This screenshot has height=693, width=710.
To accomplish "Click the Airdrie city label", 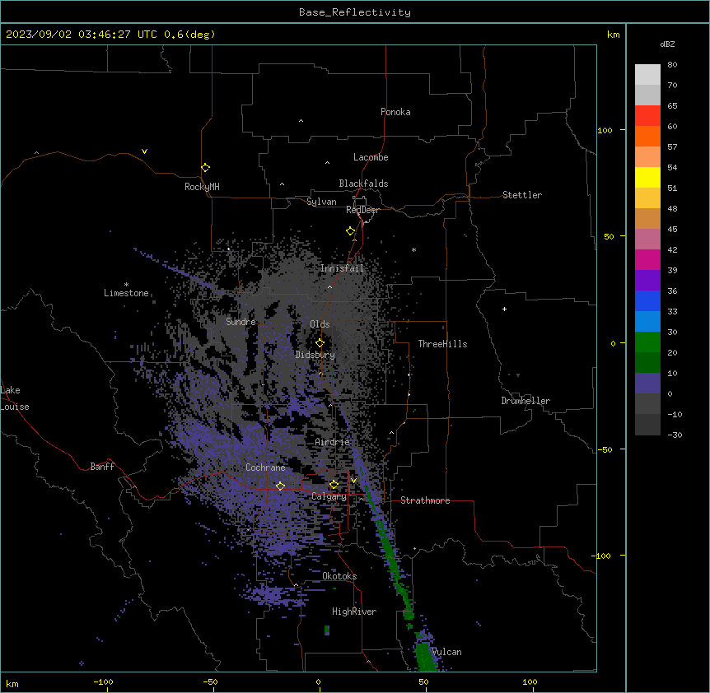I will pos(333,442).
